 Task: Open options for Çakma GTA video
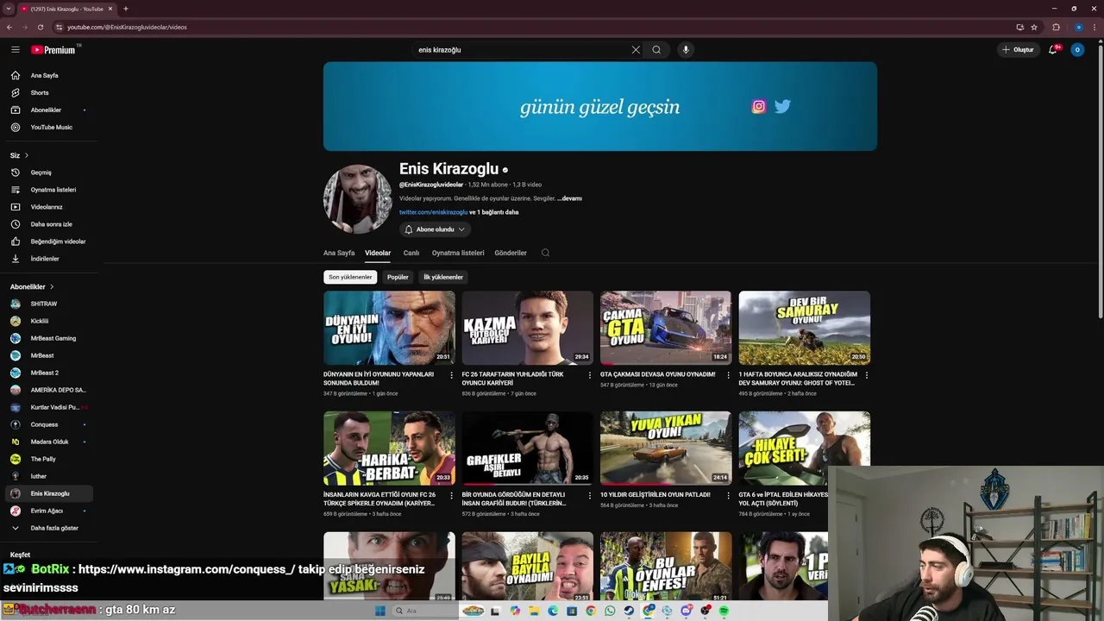pyautogui.click(x=728, y=375)
